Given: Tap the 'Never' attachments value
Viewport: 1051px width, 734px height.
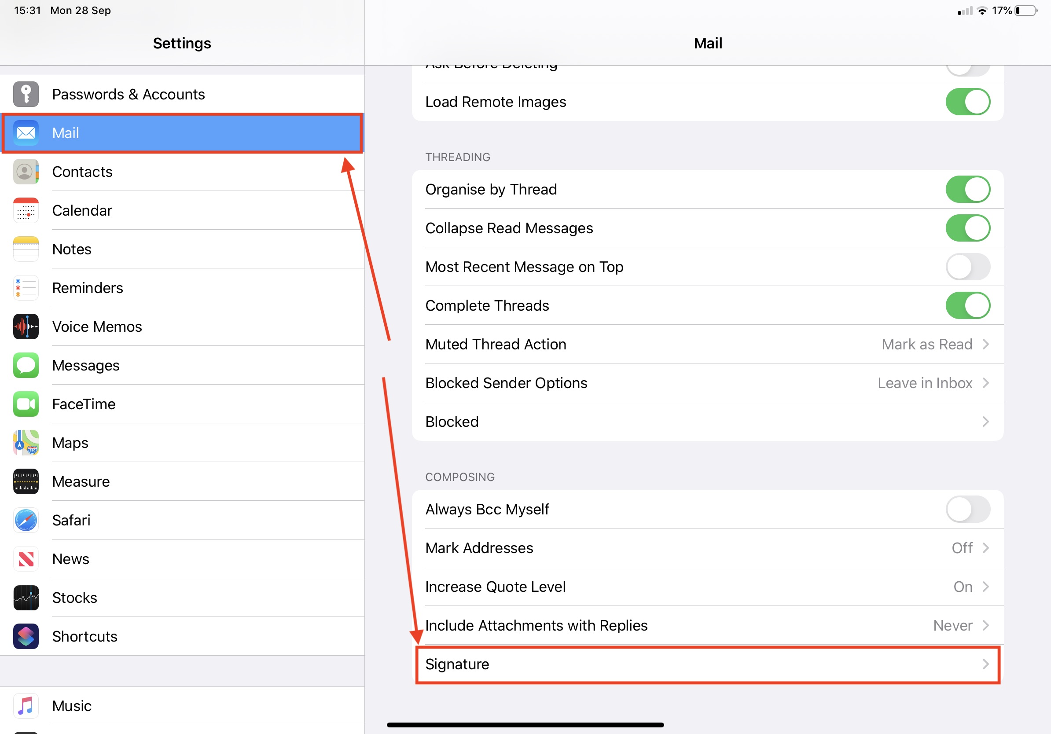Looking at the screenshot, I should tap(952, 626).
